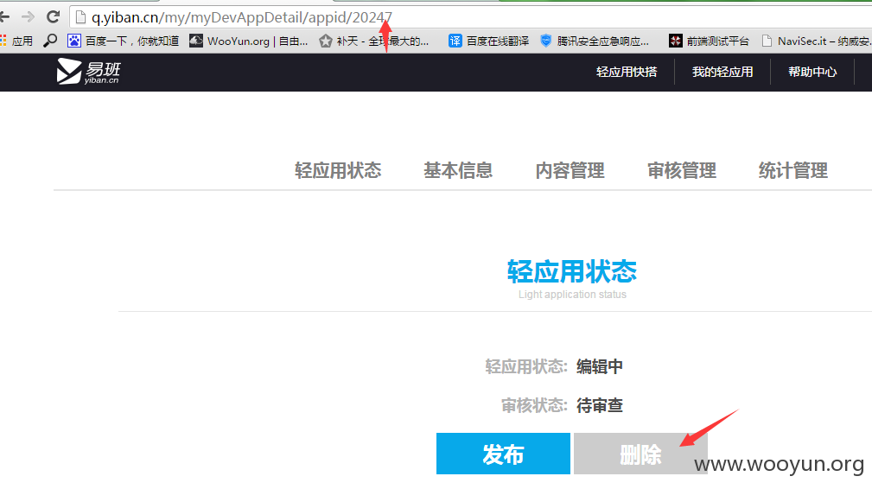Open 腾讯安全应急响应 bookmark
The height and width of the screenshot is (489, 872).
pyautogui.click(x=595, y=41)
